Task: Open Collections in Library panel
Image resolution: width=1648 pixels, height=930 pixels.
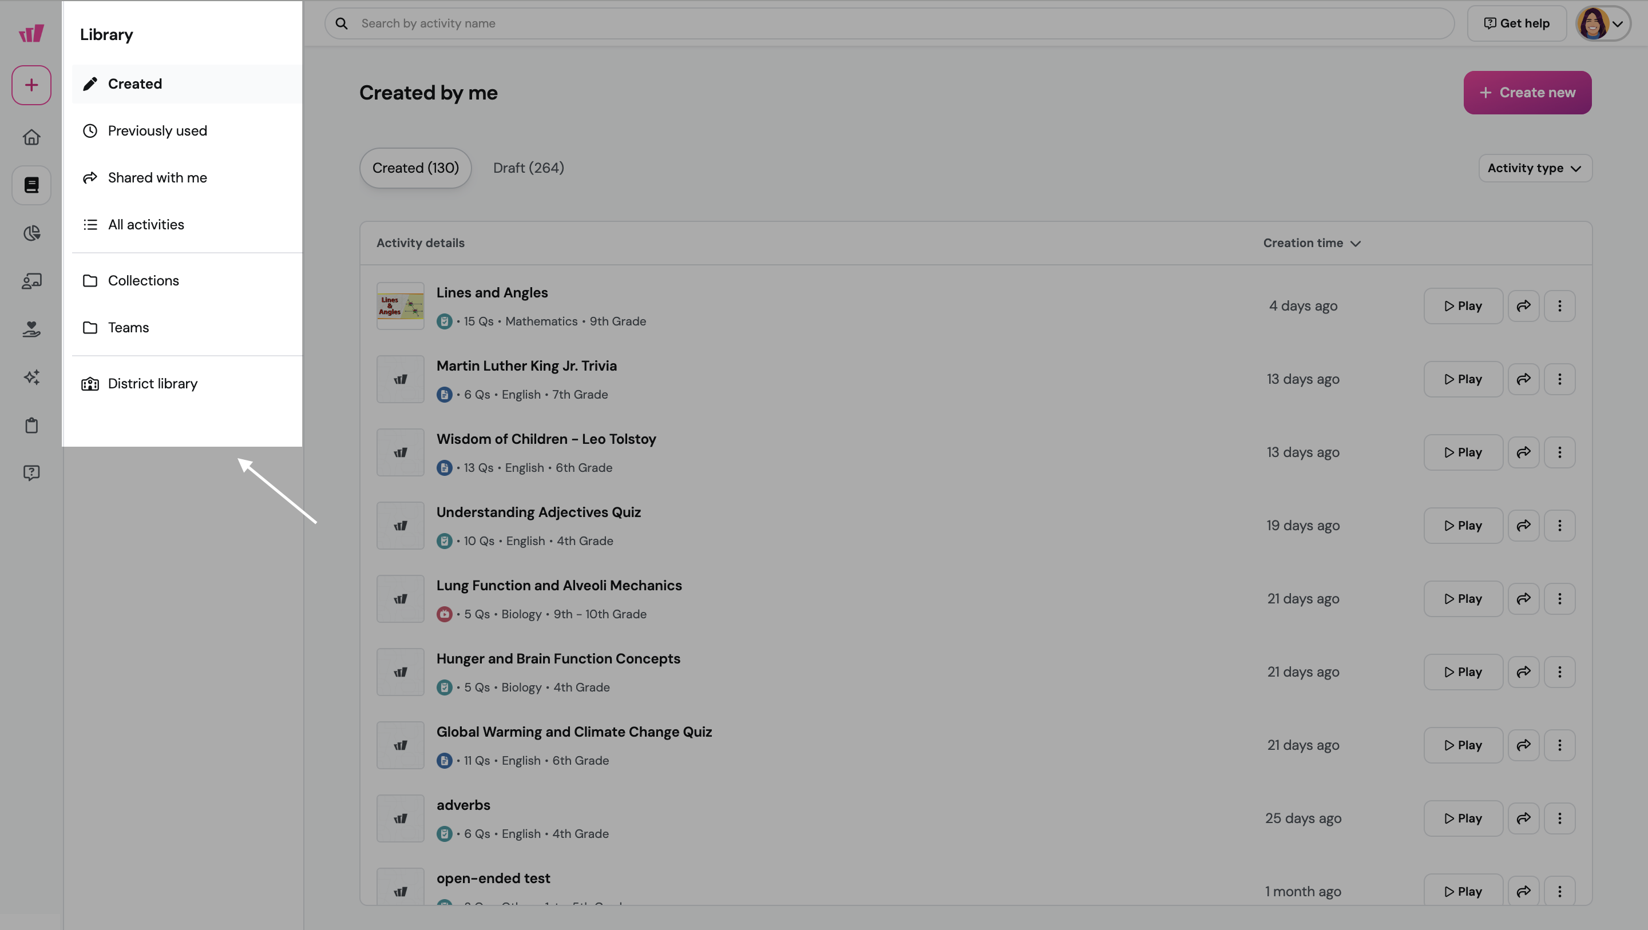Action: click(x=143, y=281)
